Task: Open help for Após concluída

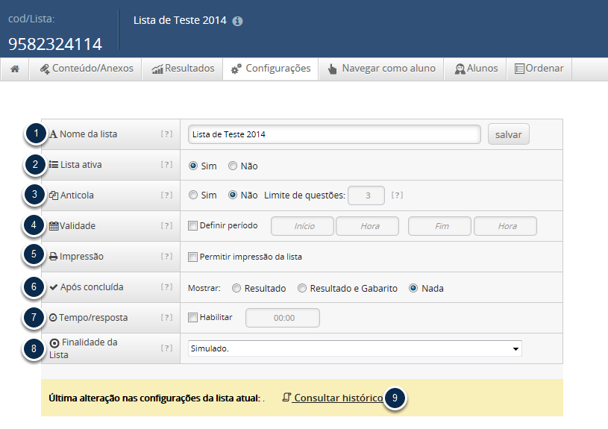Action: [x=167, y=287]
